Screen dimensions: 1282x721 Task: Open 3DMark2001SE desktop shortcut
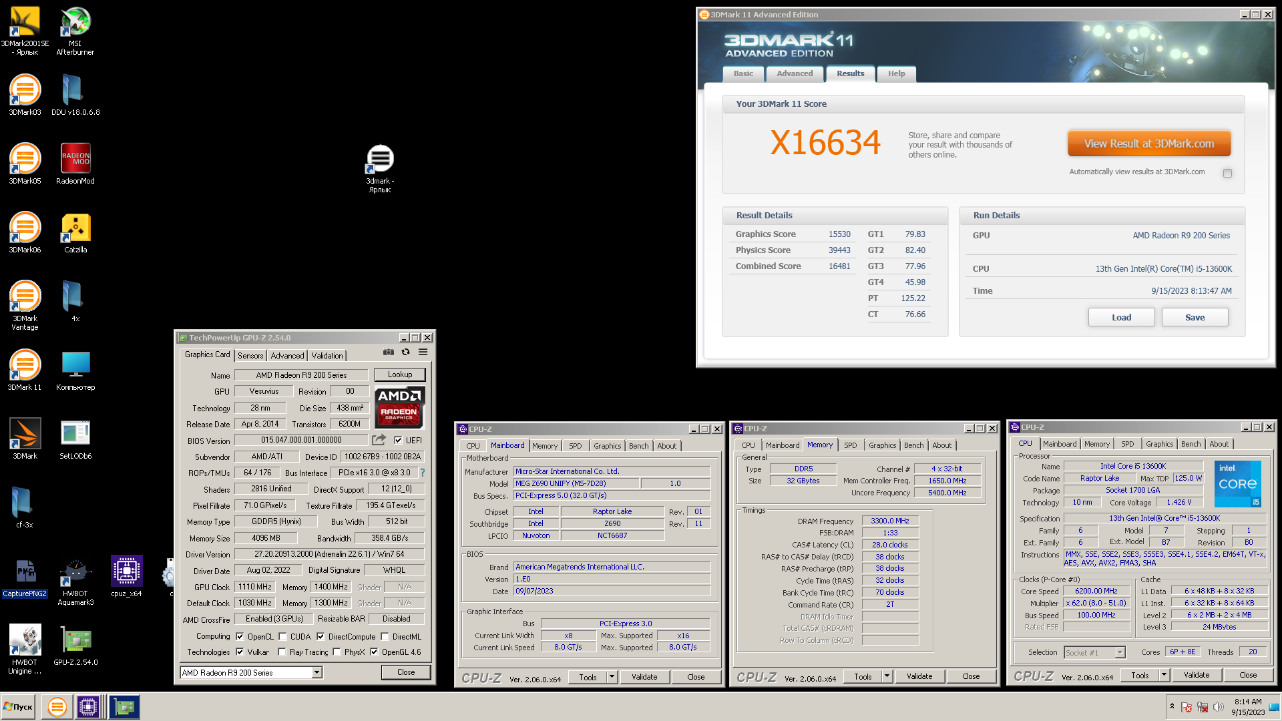point(25,31)
